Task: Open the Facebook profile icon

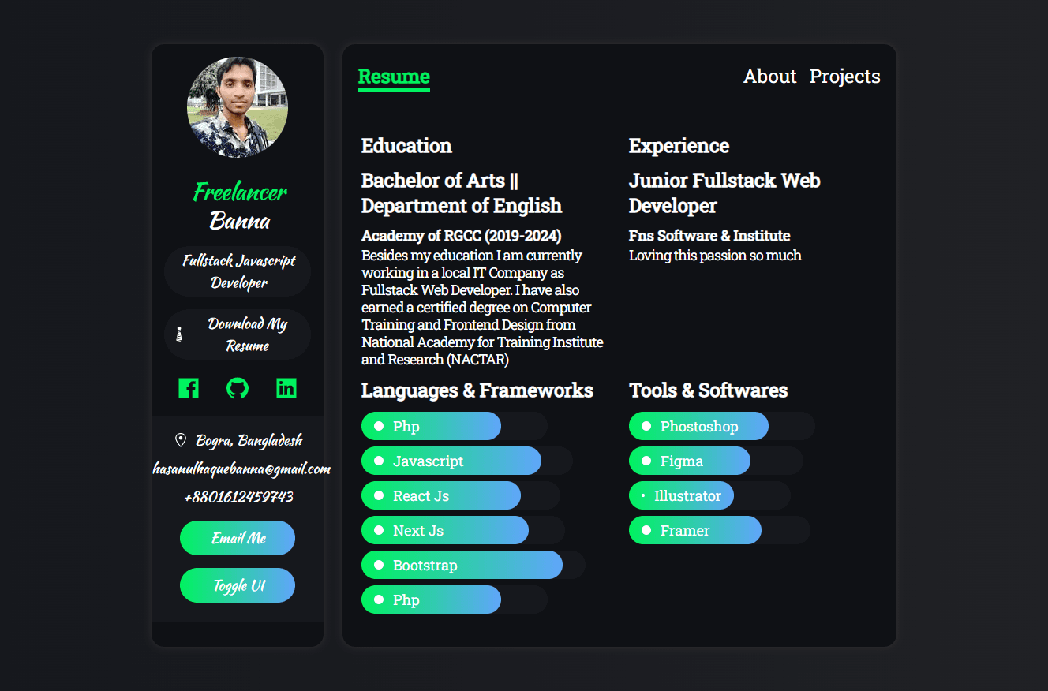Action: pos(189,388)
